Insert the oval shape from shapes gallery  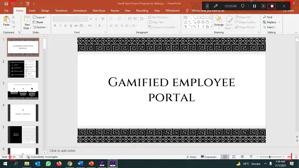203,18
